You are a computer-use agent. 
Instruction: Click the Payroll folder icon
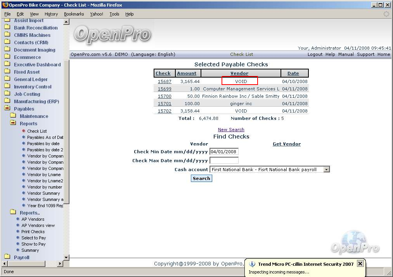tap(7, 257)
